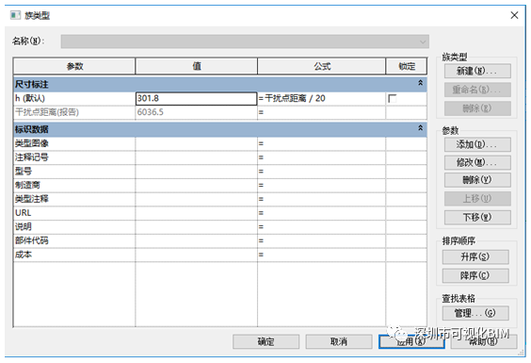Select the 注释记号 parameter row
The height and width of the screenshot is (363, 531).
point(220,157)
